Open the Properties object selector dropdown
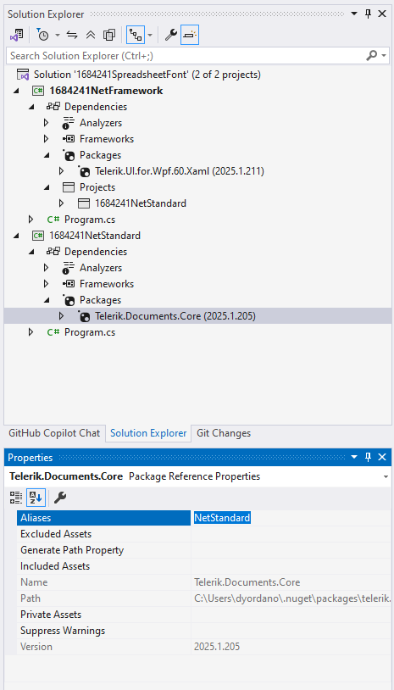The image size is (394, 690). click(x=386, y=476)
